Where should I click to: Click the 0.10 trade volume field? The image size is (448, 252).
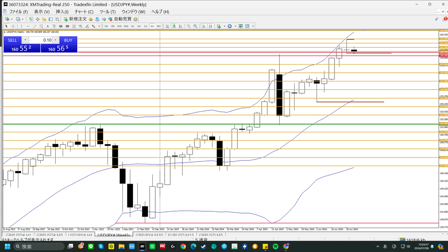pyautogui.click(x=40, y=40)
